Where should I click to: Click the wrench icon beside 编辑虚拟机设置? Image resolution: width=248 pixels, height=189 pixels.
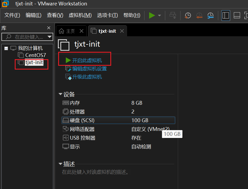point(68,69)
